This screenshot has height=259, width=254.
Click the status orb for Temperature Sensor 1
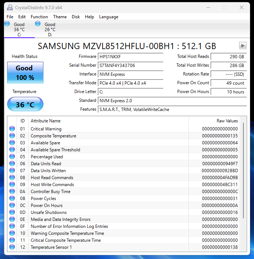12,247
